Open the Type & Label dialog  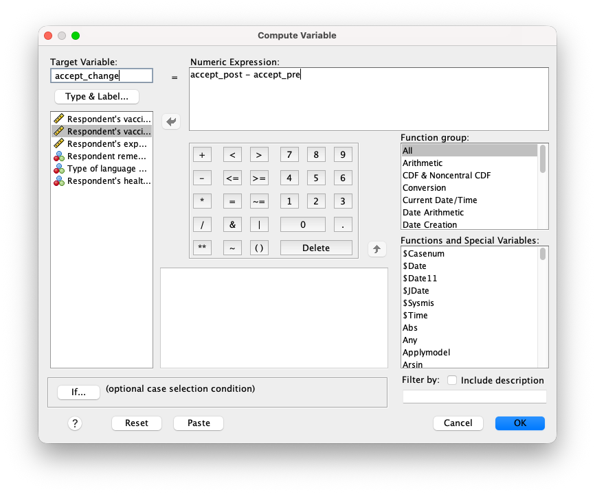coord(97,96)
